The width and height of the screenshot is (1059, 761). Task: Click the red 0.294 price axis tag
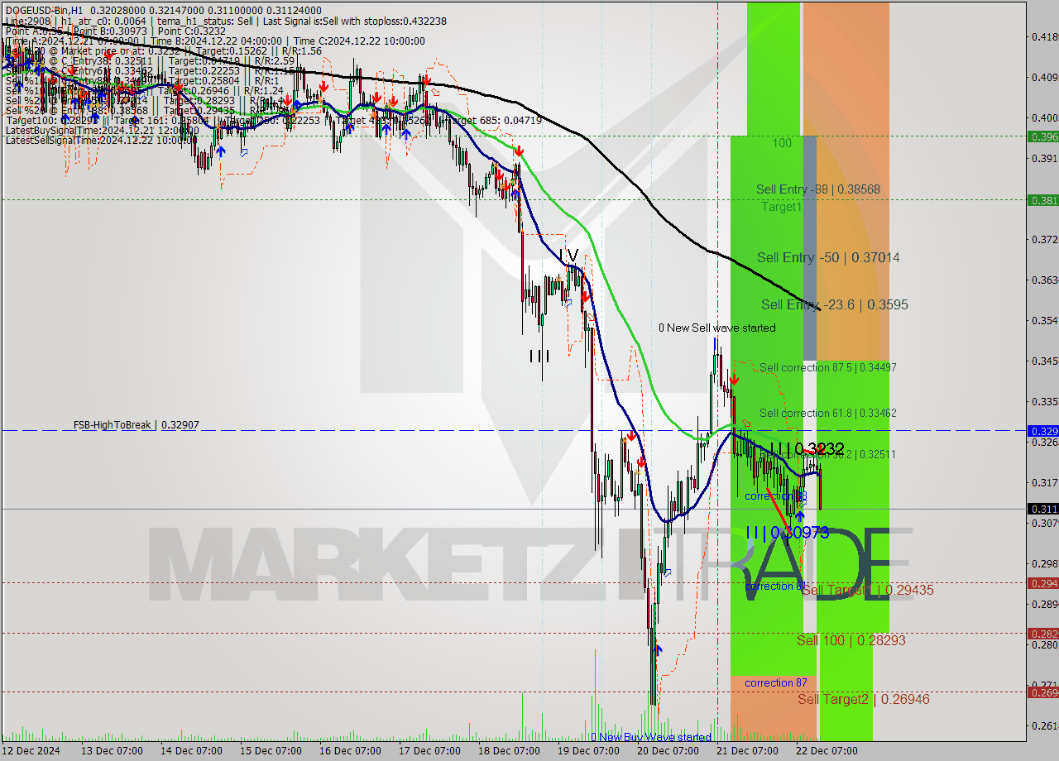[1042, 583]
